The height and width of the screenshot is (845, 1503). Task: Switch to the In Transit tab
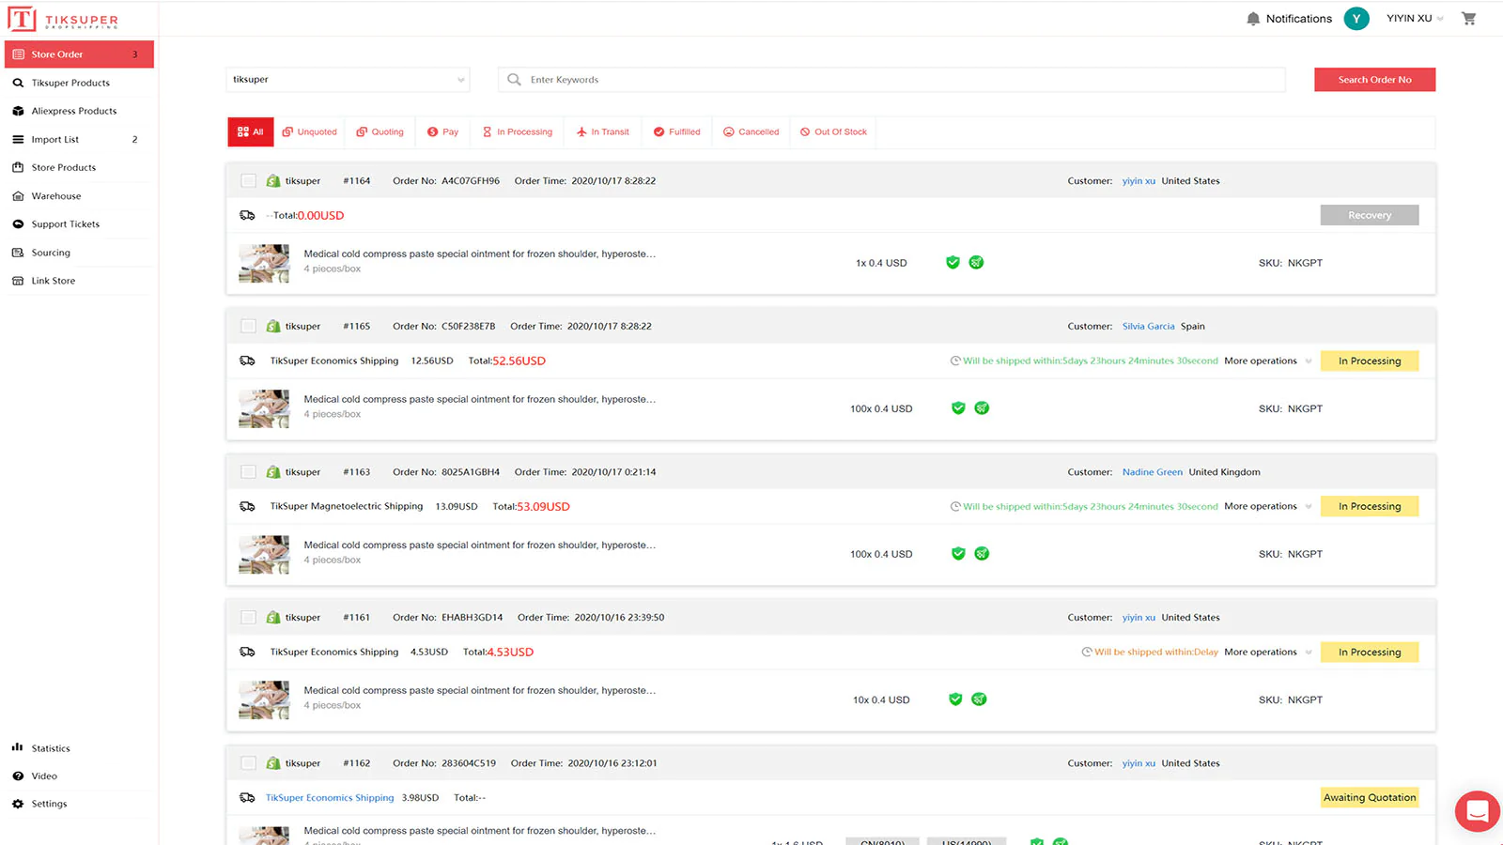click(603, 131)
